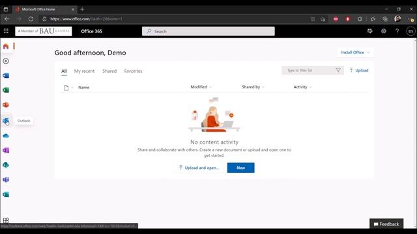The image size is (417, 234).
Task: Open the DS account manager avatar
Action: (410, 31)
